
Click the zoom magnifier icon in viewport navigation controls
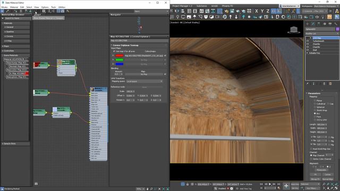[324, 184]
